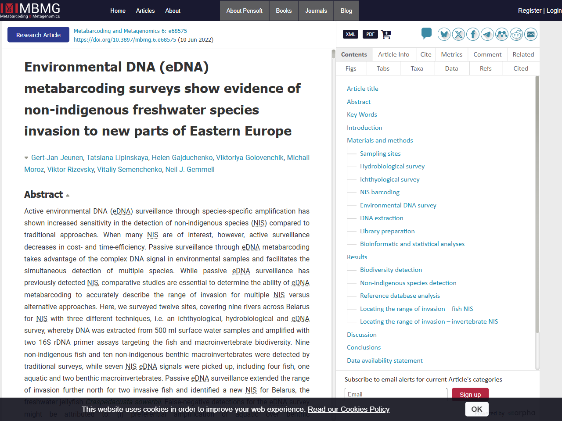Open the Taxa tab
562x421 pixels.
point(417,68)
